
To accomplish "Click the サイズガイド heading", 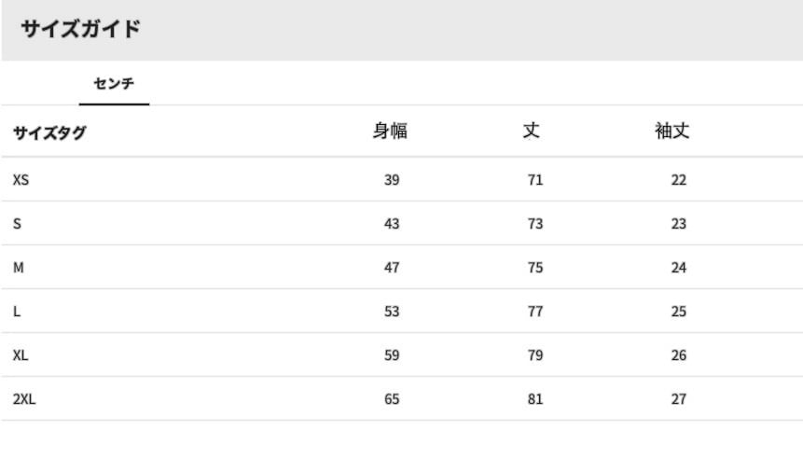I will tap(80, 29).
